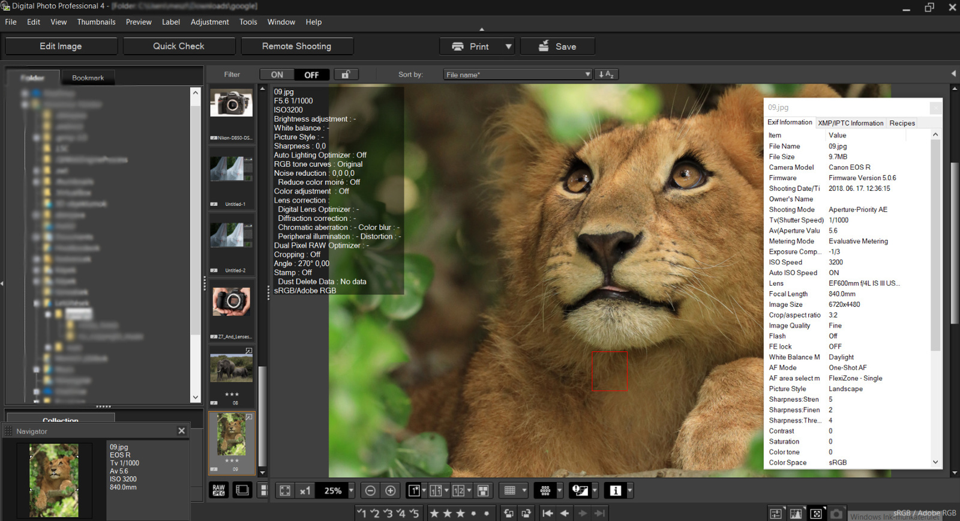Click the Remote Shooting button
Image resolution: width=960 pixels, height=521 pixels.
pyautogui.click(x=296, y=46)
